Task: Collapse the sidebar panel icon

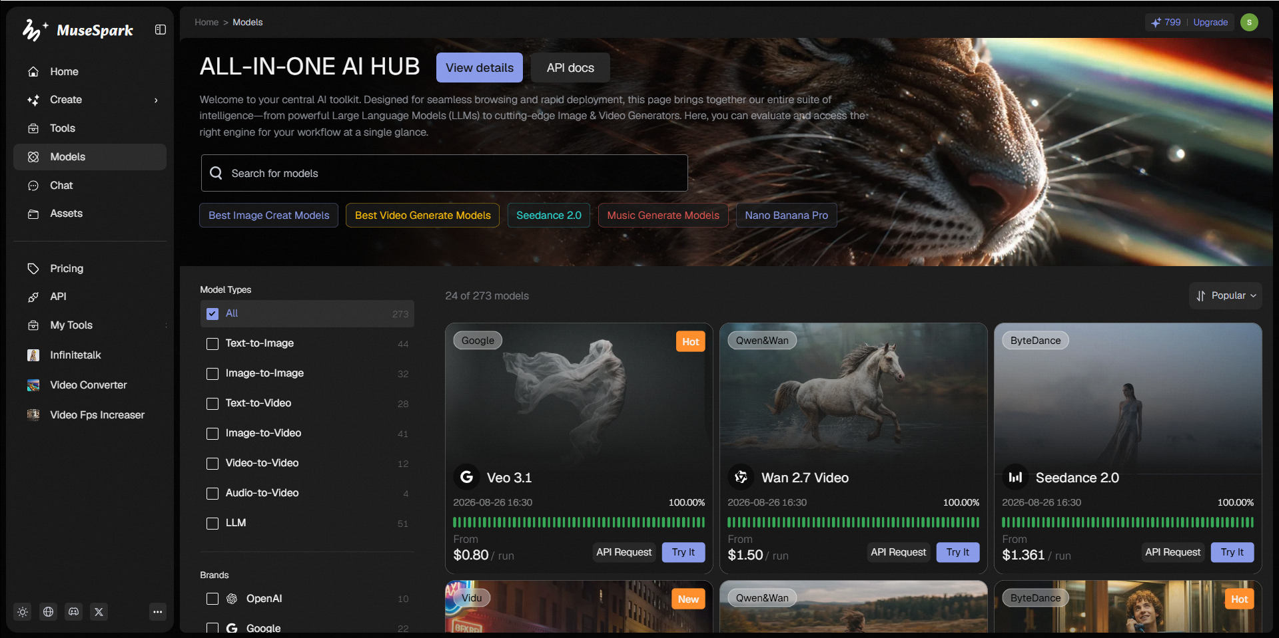Action: [x=161, y=29]
